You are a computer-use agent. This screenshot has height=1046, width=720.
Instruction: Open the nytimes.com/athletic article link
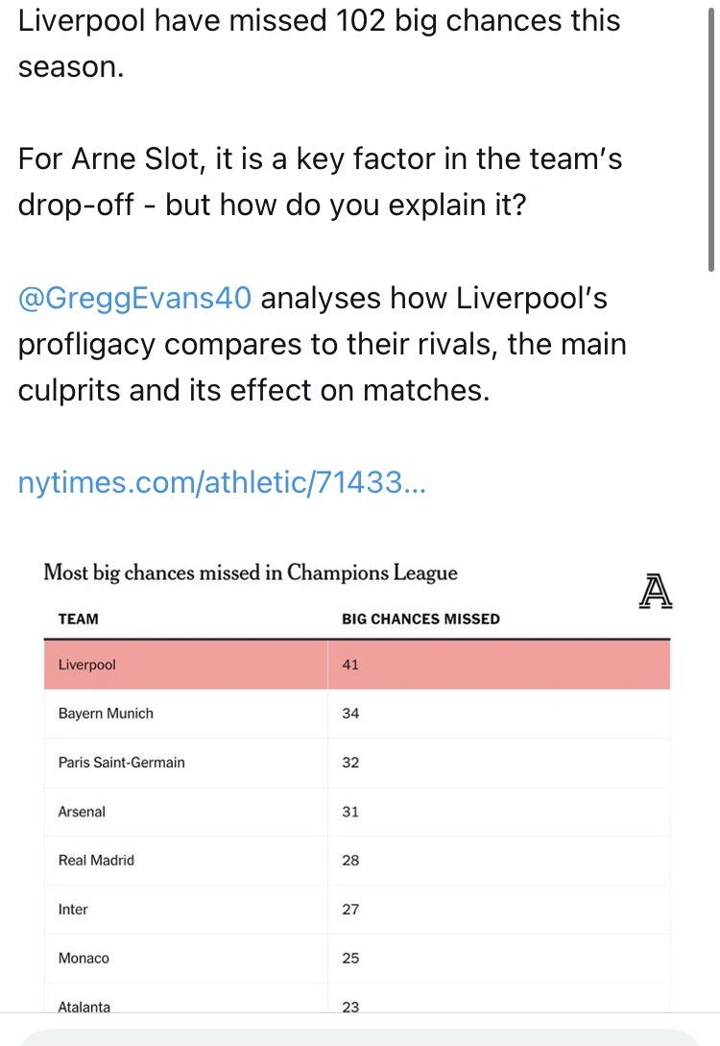(x=221, y=483)
